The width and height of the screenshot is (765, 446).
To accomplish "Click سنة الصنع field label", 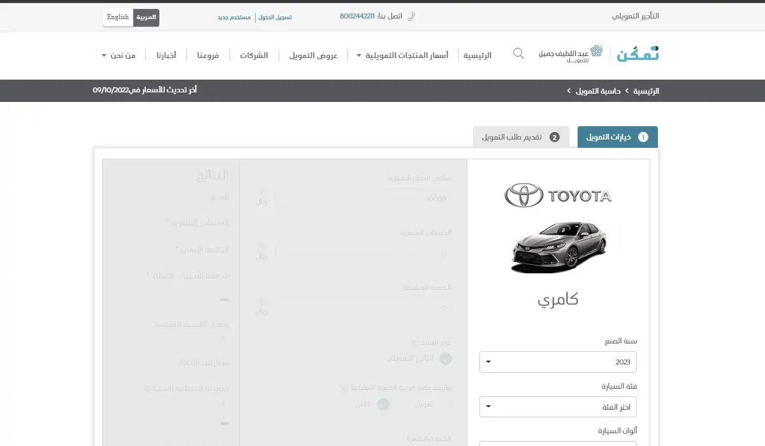I will point(620,341).
